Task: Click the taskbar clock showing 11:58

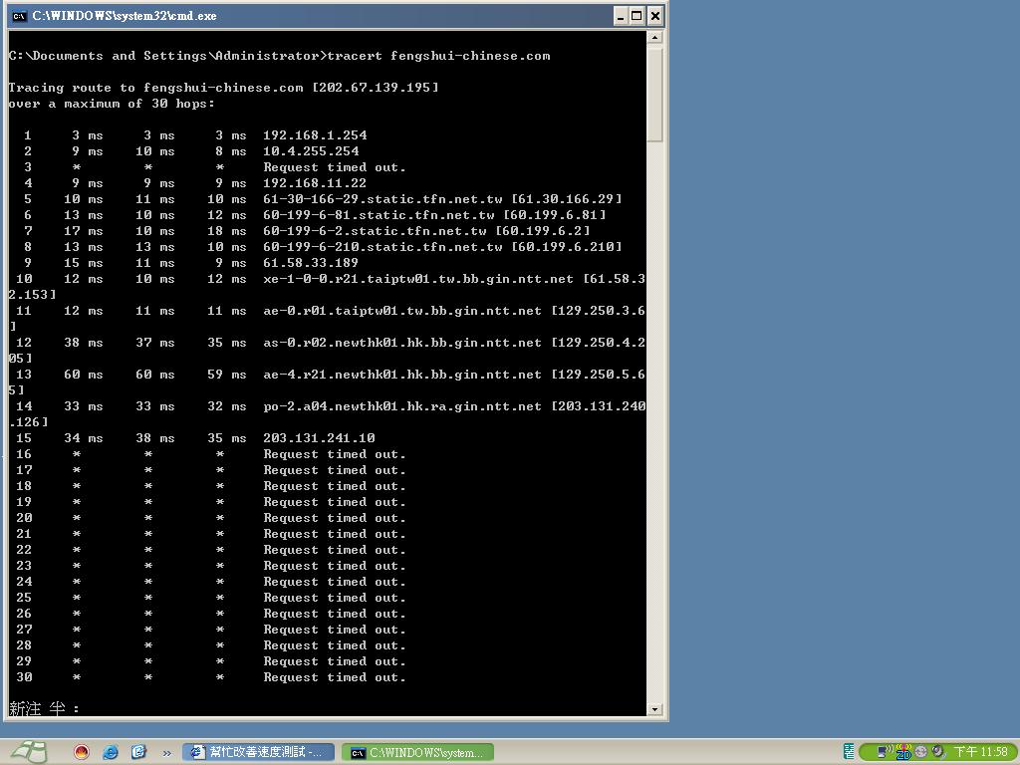Action: point(980,752)
